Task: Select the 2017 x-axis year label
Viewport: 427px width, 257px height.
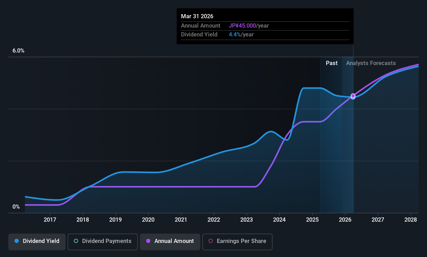Action: point(50,220)
